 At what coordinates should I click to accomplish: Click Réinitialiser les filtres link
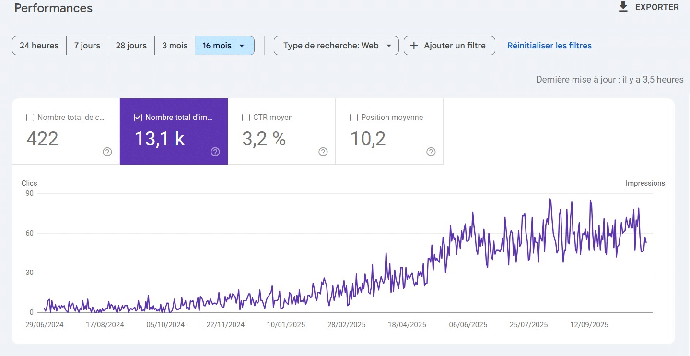tap(550, 46)
